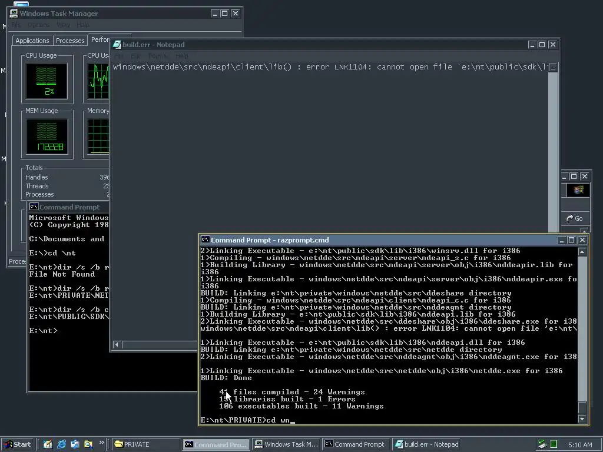Maximize the razprompt.cmd Command Prompt window
603x452 pixels.
(x=571, y=240)
